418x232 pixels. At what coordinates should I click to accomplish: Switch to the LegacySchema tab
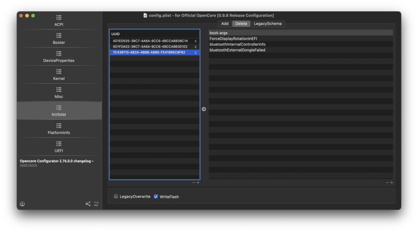click(268, 23)
